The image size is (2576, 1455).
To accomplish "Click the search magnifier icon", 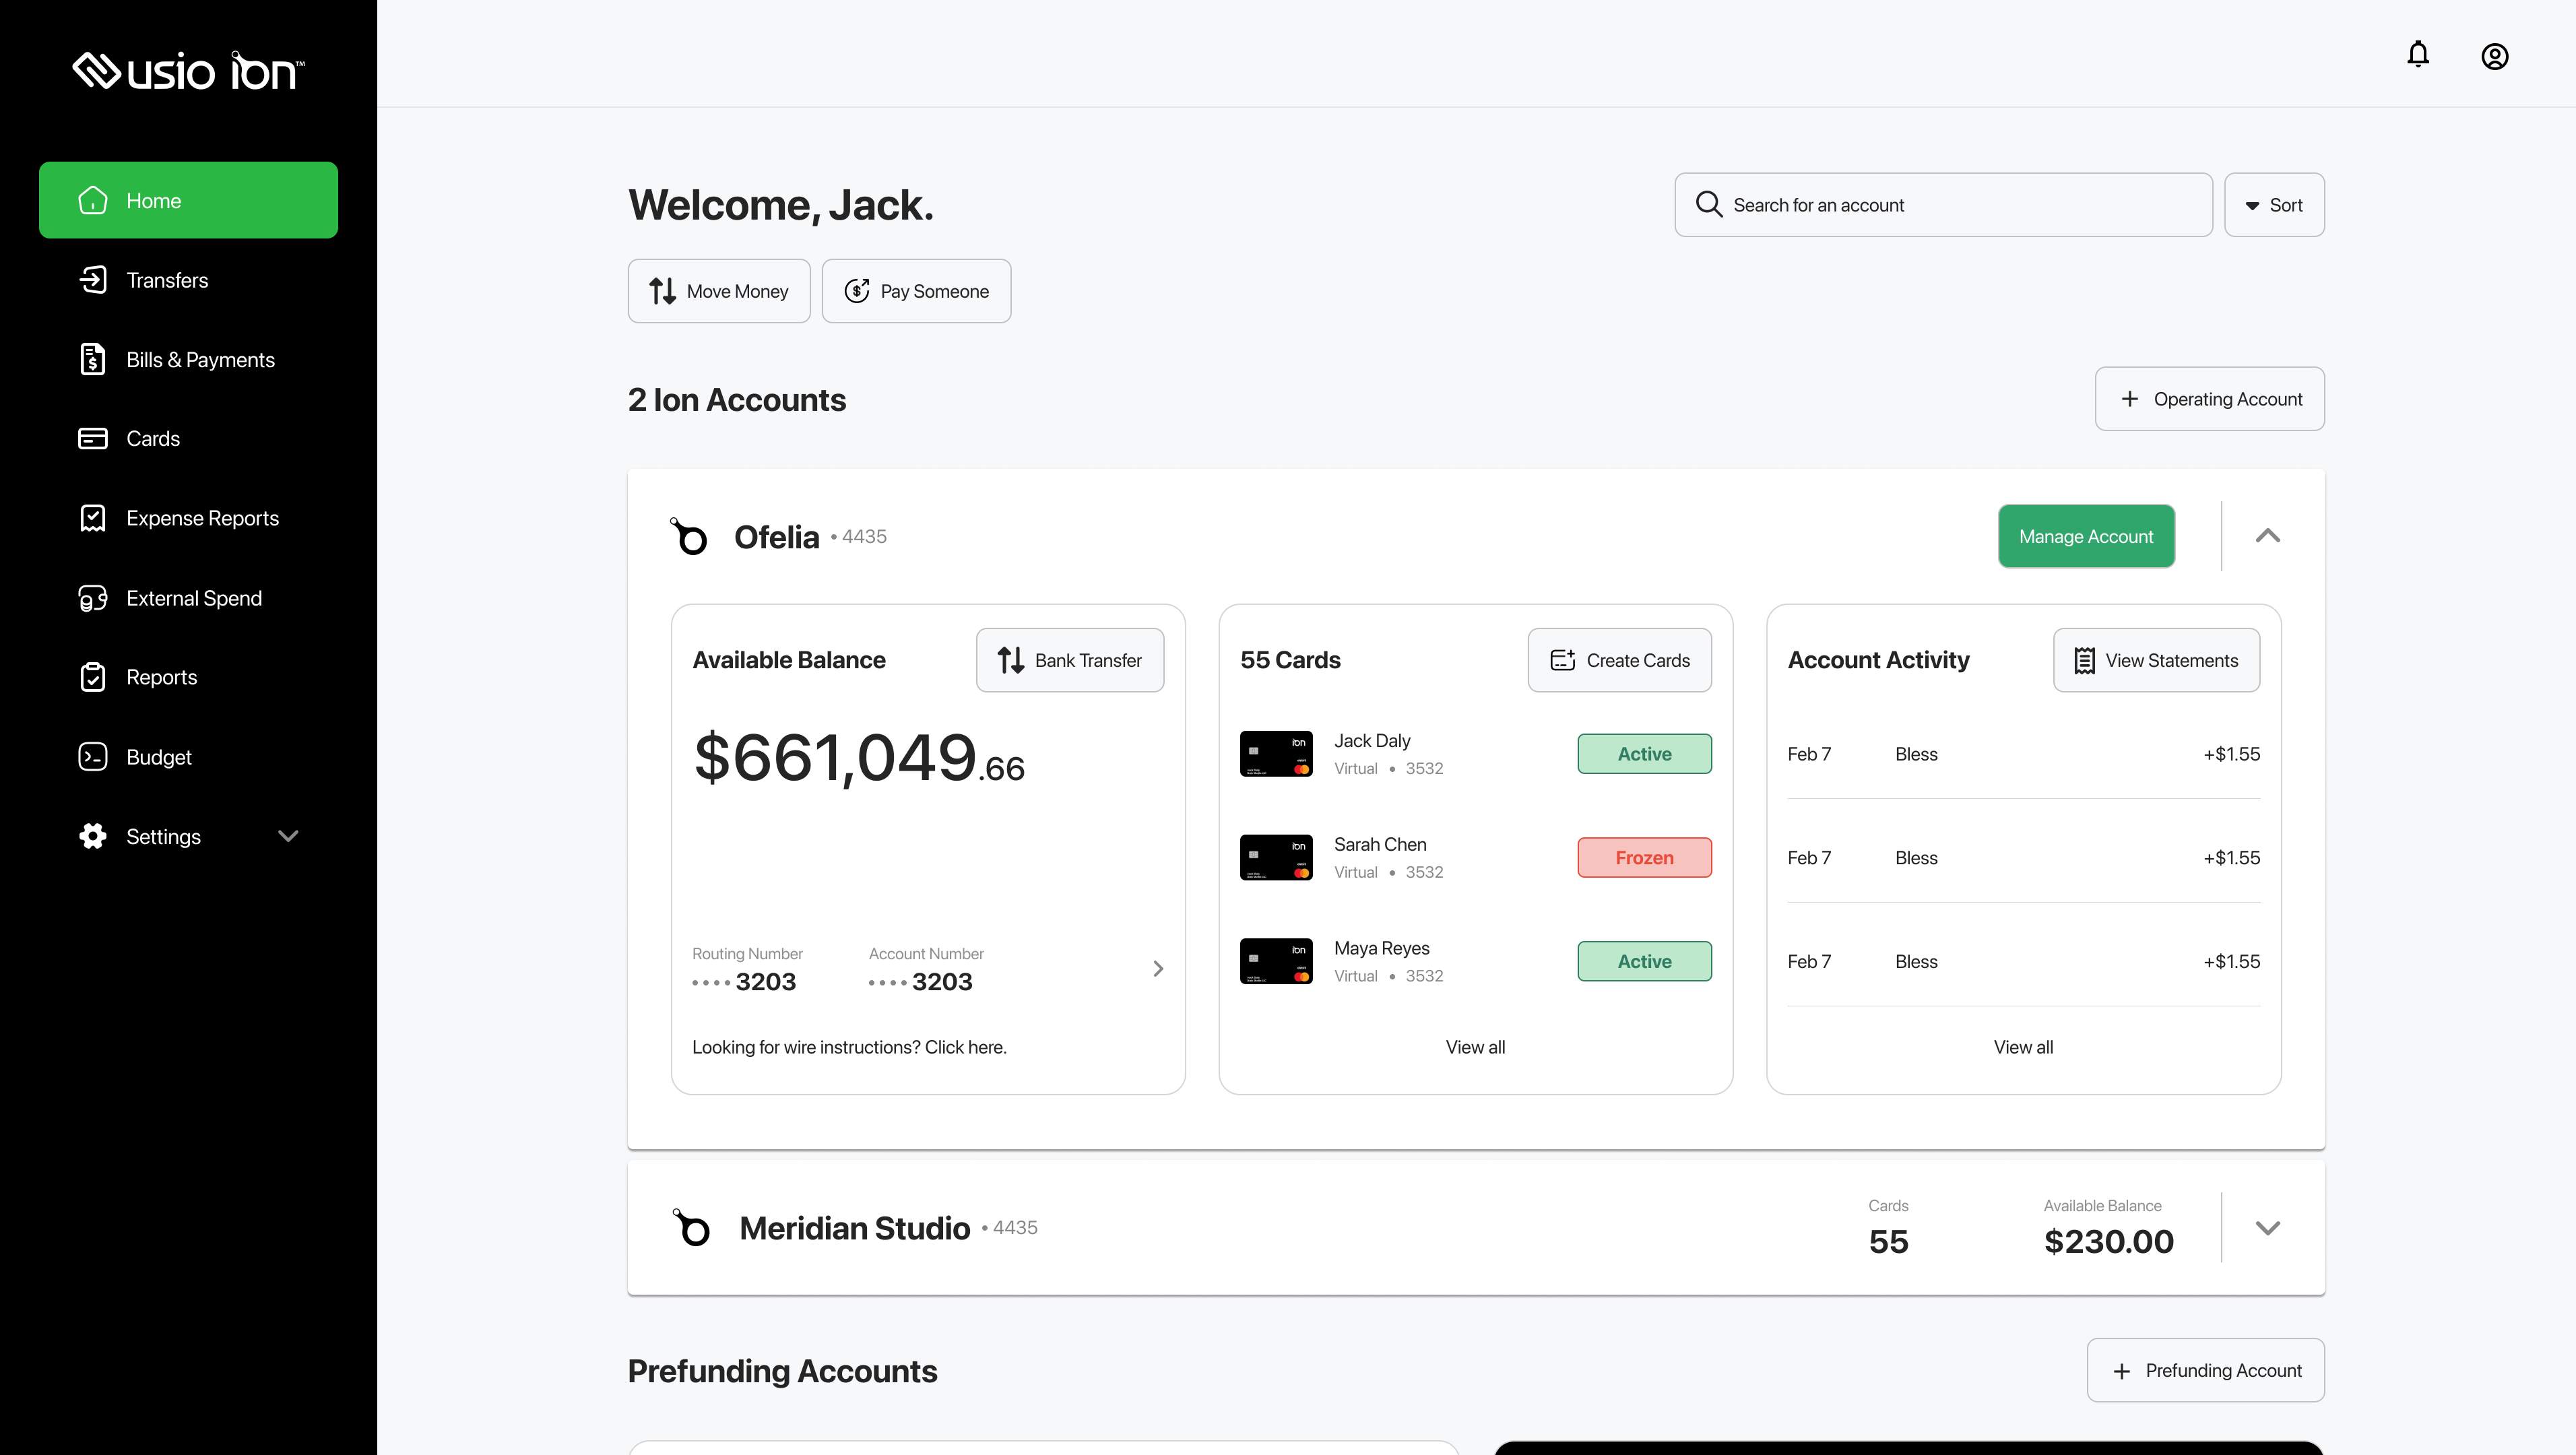I will pos(1709,205).
